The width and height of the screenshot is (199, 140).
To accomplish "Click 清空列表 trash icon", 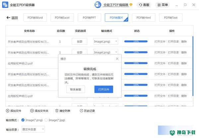I will [x=57, y=111].
